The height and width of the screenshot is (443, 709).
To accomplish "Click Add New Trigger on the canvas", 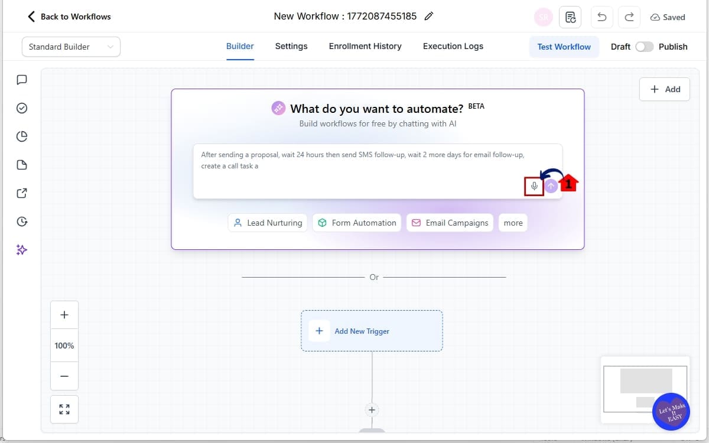I will tap(362, 331).
